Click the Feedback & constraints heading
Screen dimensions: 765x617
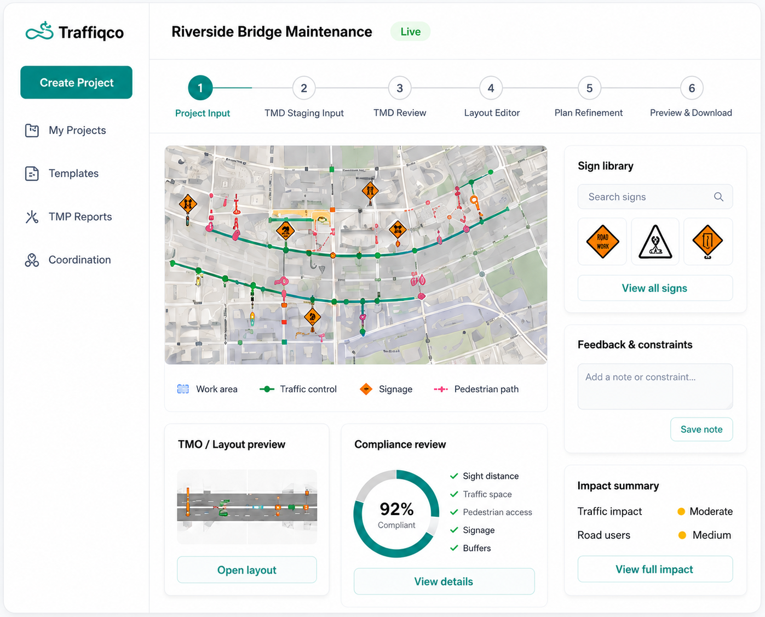click(635, 345)
